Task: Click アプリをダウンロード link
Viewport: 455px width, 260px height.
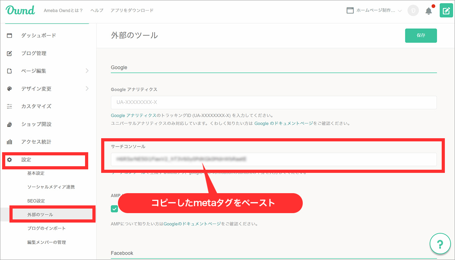Action: point(132,10)
